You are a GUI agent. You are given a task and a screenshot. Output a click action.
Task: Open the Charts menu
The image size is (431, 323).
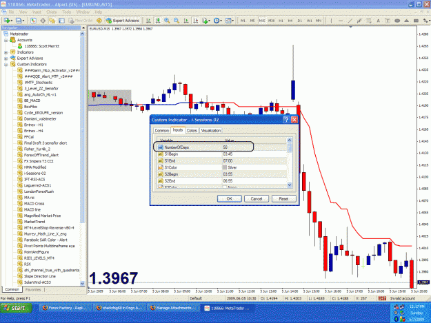[x=52, y=12]
